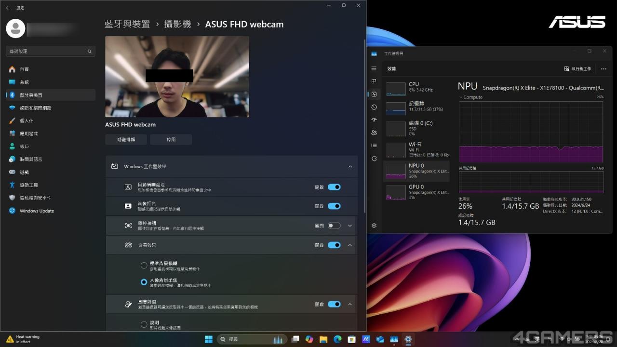
Task: Click the 疑難排解 button
Action: click(126, 139)
